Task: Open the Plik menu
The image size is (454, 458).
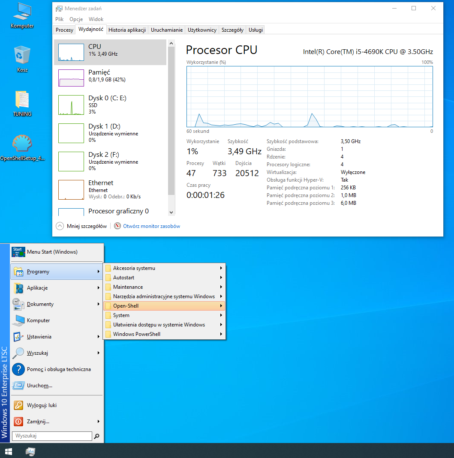Action: click(x=59, y=19)
